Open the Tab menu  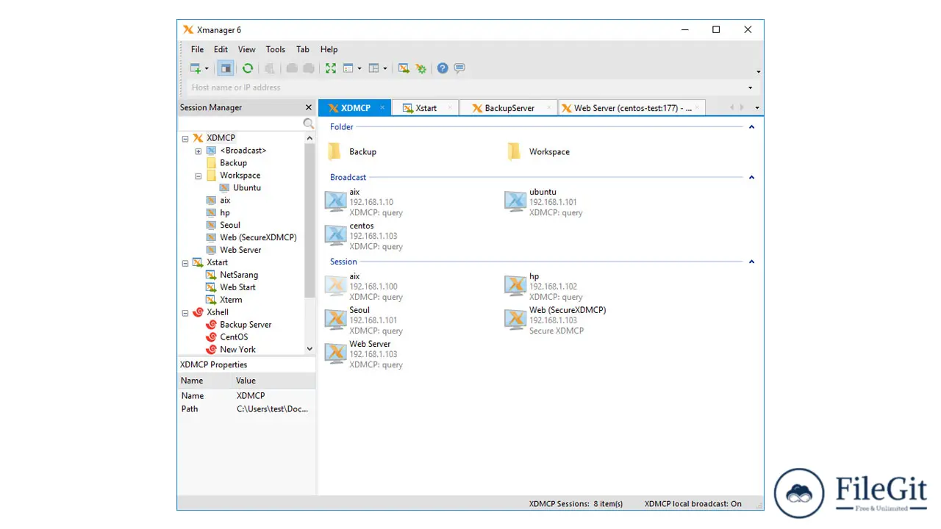pyautogui.click(x=303, y=49)
